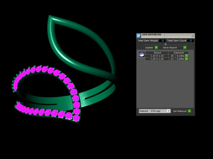This screenshot has height=159, width=213.
Task: Click the GEM REPORTER title text
Action: pos(151,34)
